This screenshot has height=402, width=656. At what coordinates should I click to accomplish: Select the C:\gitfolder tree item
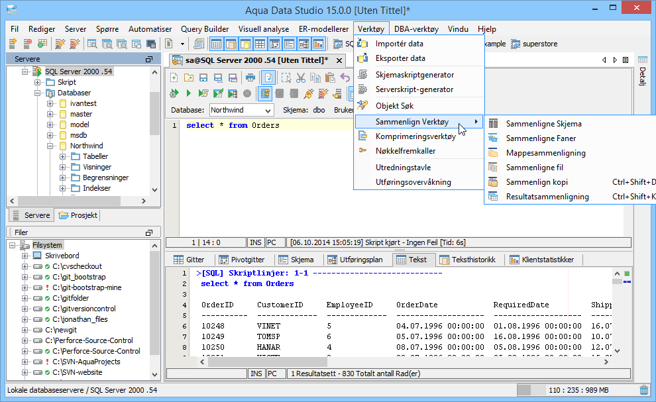(x=71, y=298)
